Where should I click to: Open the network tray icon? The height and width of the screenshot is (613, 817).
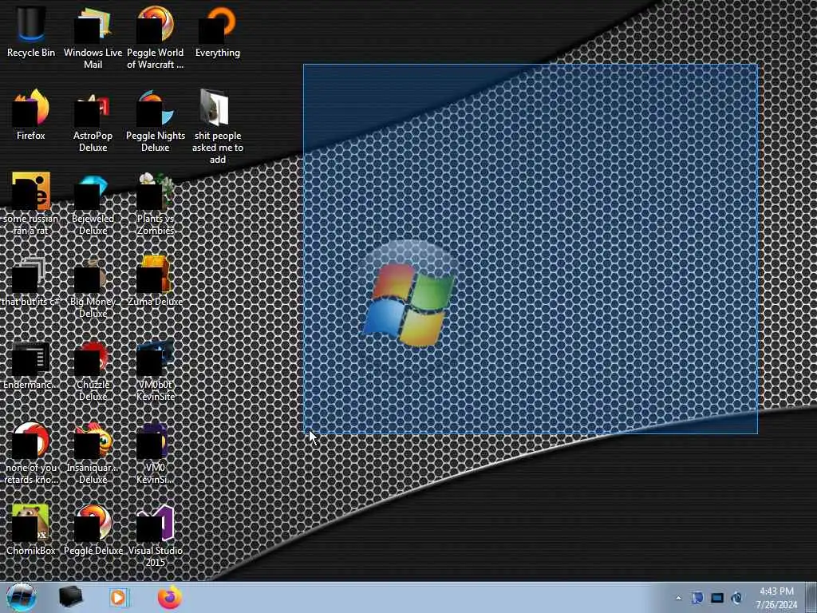click(x=717, y=598)
